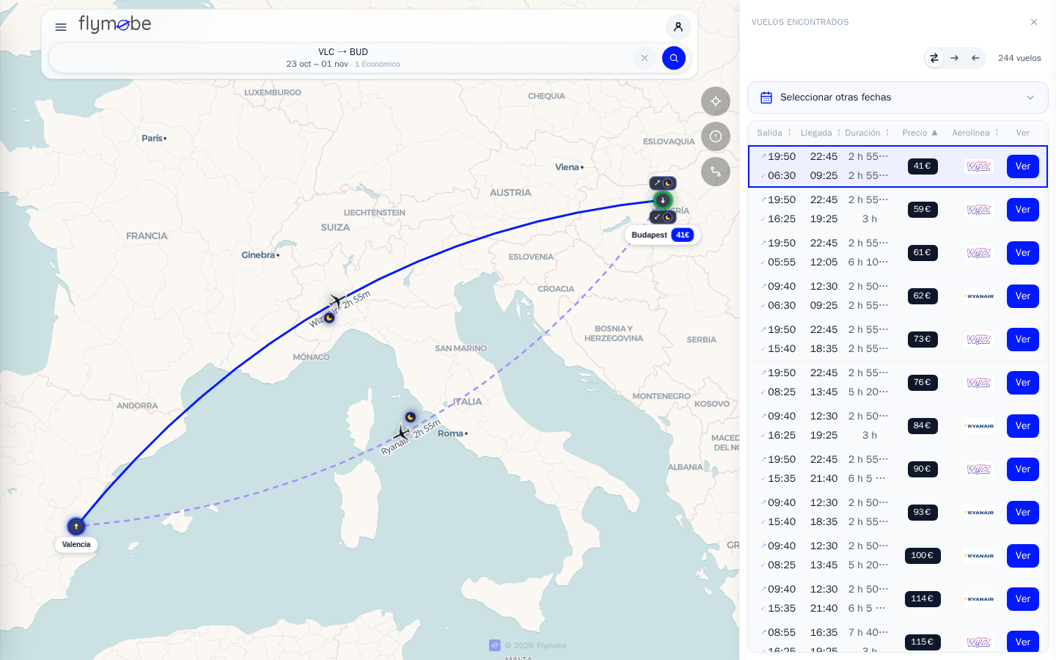Image resolution: width=1056 pixels, height=660 pixels.
Task: Click the Flymobe logo
Action: point(115,24)
